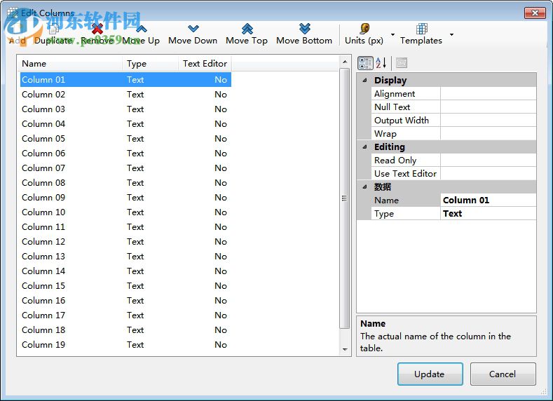Select the Column 02 row
Image resolution: width=553 pixels, height=401 pixels.
125,95
